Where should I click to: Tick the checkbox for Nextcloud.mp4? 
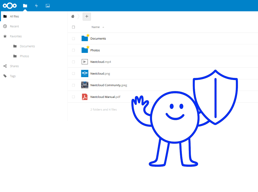(73, 62)
